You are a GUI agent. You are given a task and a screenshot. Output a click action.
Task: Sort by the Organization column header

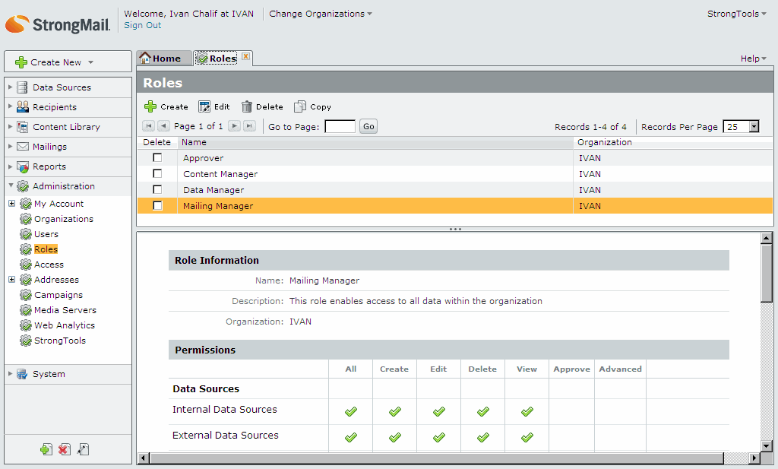click(x=673, y=142)
